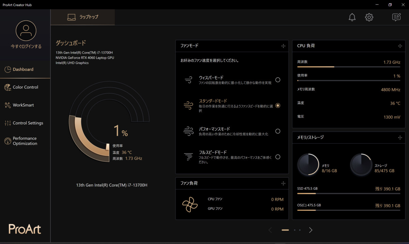Click the active page indicator dash
The image size is (409, 244).
pyautogui.click(x=285, y=230)
